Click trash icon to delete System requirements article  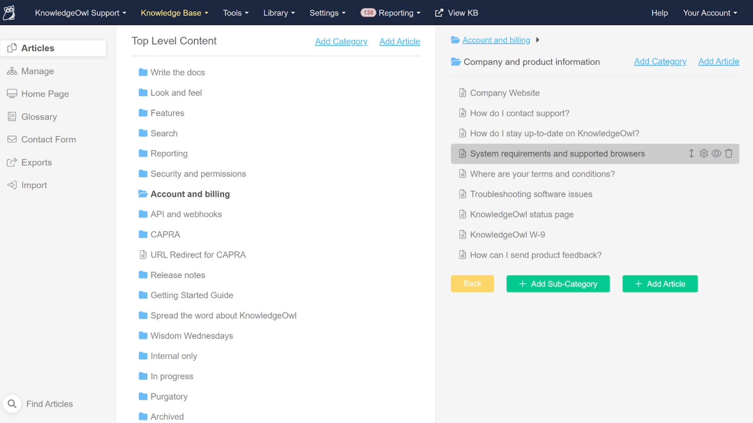(x=729, y=154)
